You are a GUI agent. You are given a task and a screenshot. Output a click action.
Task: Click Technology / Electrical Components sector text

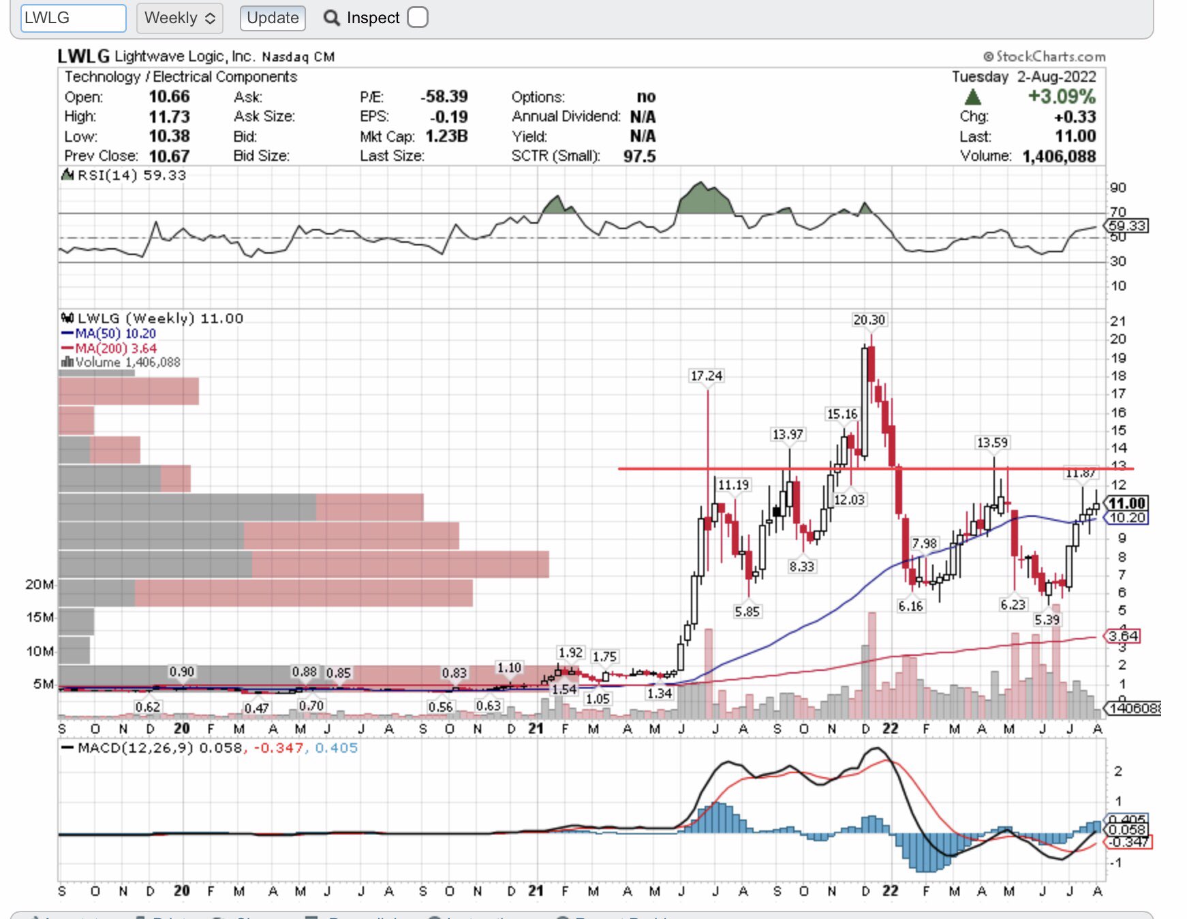pos(181,76)
